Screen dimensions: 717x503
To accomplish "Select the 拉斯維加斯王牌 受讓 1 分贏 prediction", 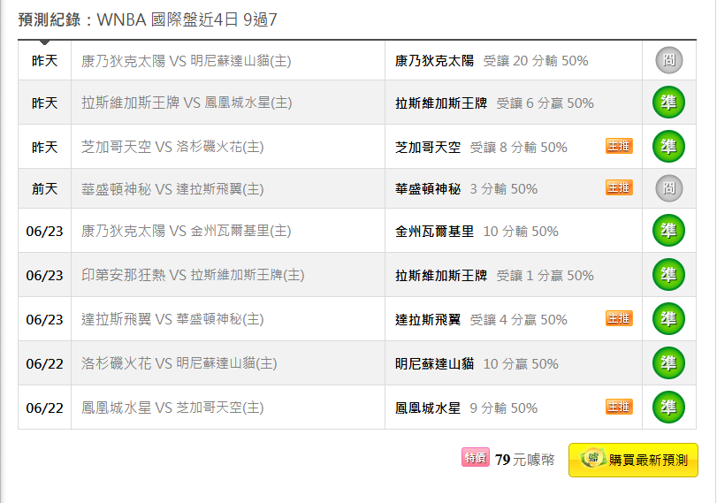I will 494,276.
